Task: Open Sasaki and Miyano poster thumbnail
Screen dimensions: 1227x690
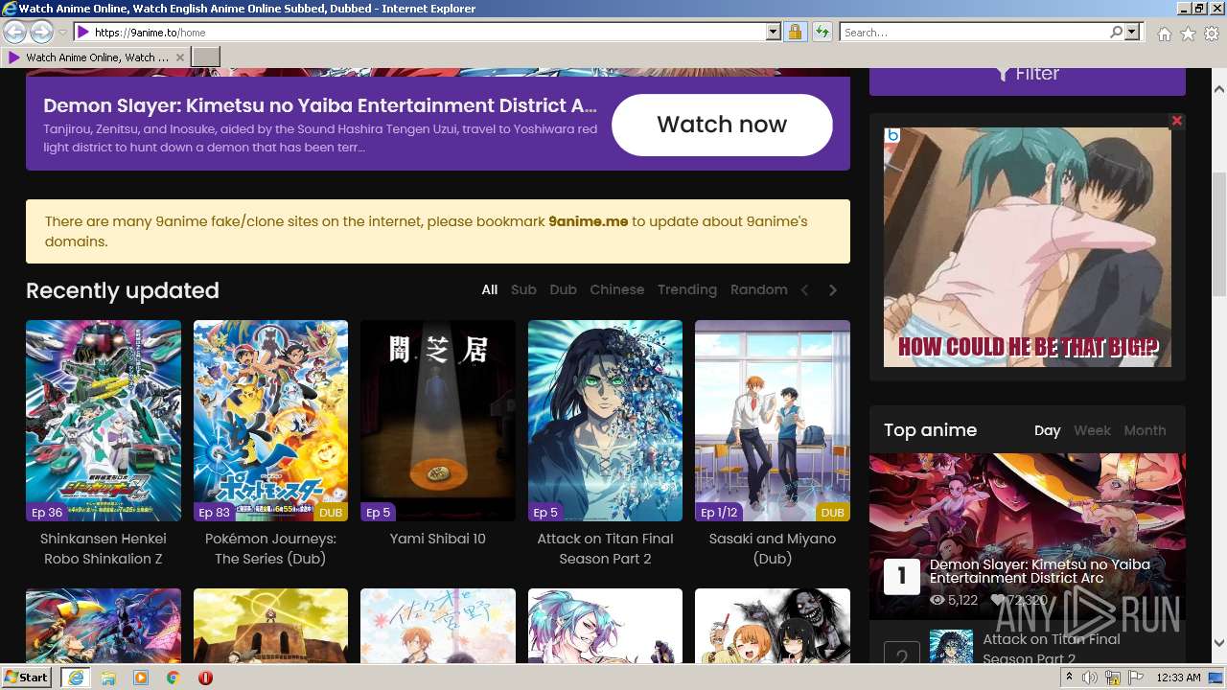Action: (773, 421)
